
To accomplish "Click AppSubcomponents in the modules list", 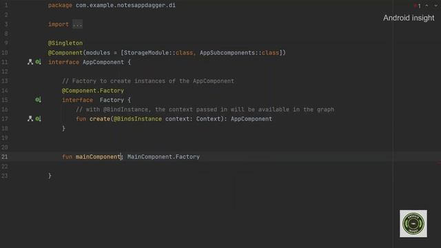I will point(227,52).
